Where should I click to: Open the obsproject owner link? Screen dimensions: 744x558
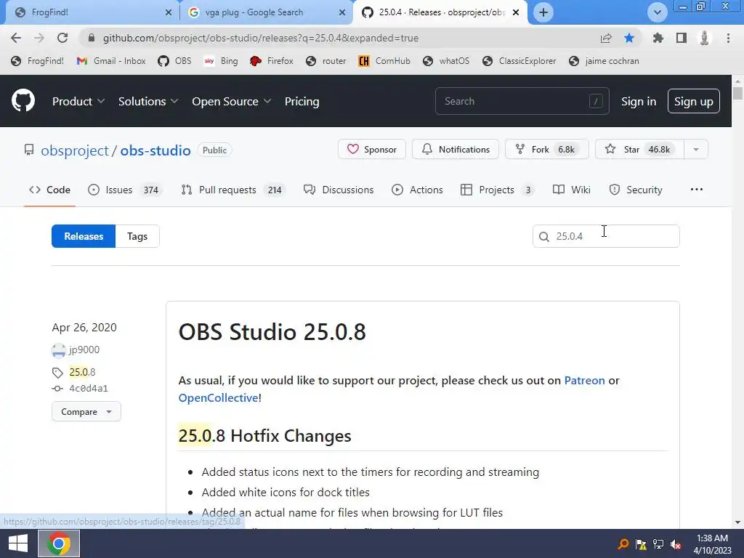point(75,150)
